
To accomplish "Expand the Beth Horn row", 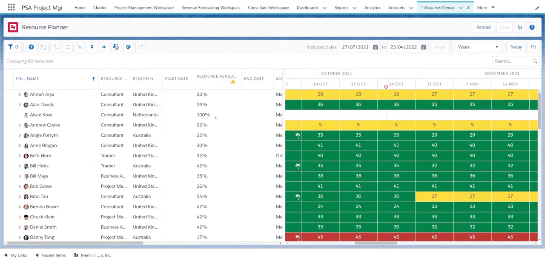I will click(20, 155).
